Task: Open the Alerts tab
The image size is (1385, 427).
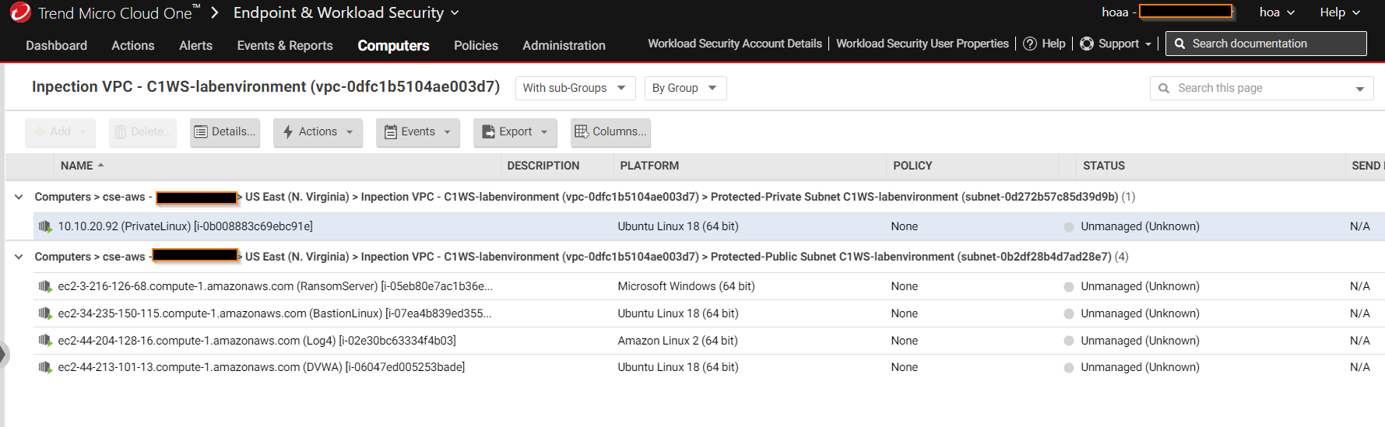Action: pyautogui.click(x=195, y=45)
